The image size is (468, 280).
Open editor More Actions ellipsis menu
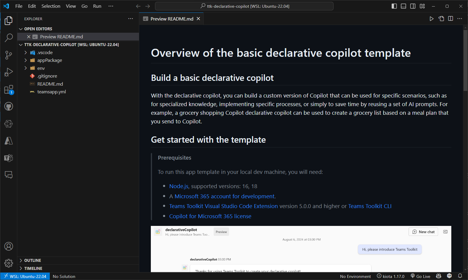[460, 19]
